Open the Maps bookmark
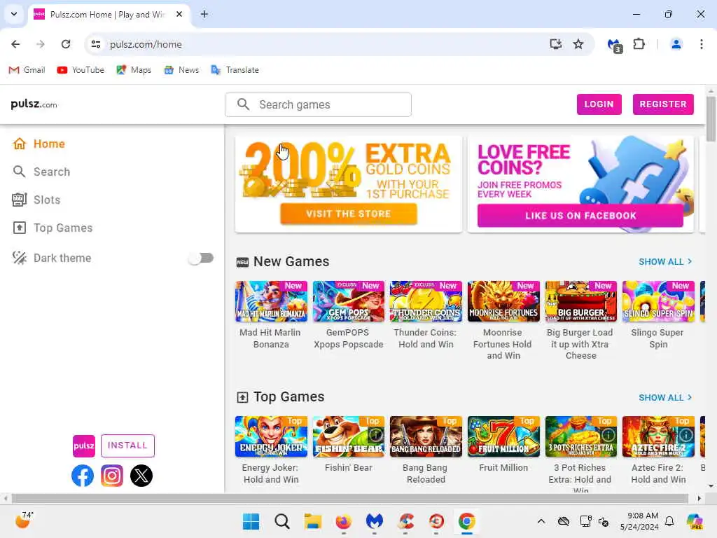 (134, 70)
